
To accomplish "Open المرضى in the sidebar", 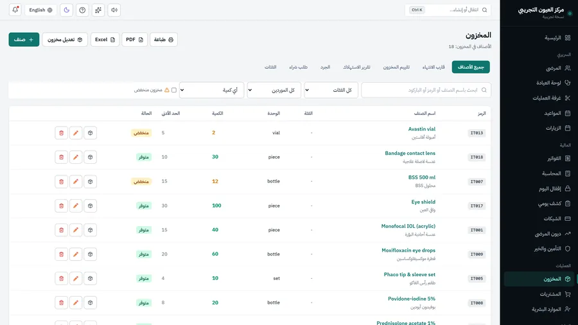I will [539, 68].
